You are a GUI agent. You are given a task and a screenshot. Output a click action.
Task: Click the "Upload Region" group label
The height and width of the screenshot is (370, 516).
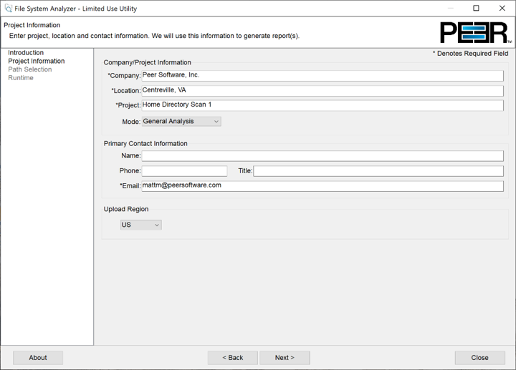[126, 209]
